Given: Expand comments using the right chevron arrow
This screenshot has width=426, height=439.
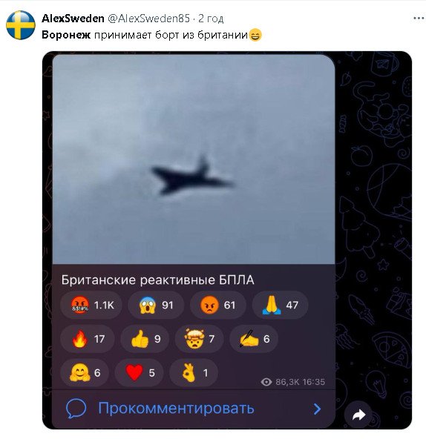Looking at the screenshot, I should point(317,409).
